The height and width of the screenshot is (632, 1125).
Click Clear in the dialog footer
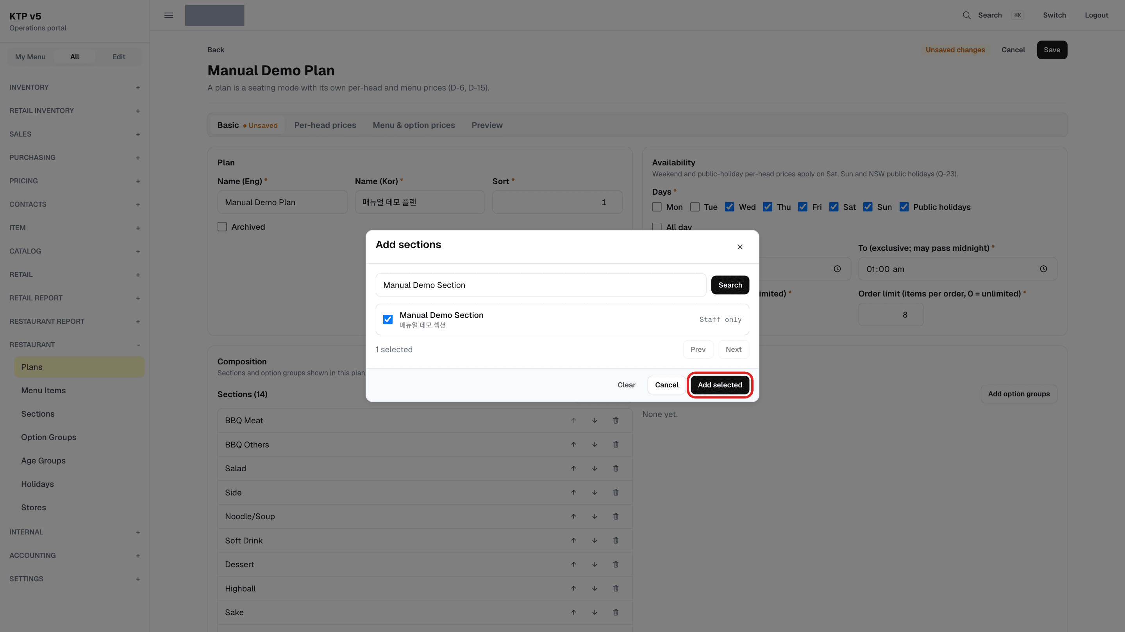pos(626,385)
